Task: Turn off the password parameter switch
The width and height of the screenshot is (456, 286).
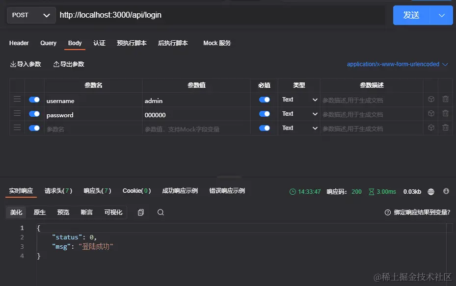Action: tap(34, 113)
